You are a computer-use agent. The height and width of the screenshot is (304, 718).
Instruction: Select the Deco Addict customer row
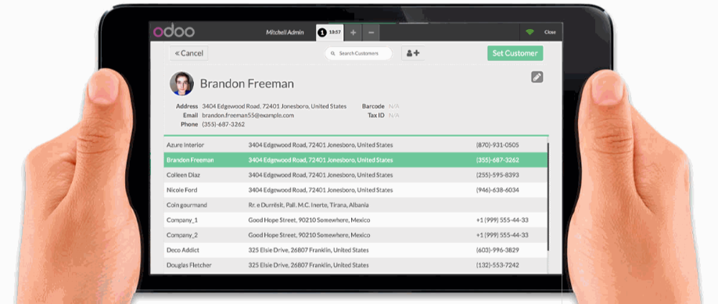[356, 250]
